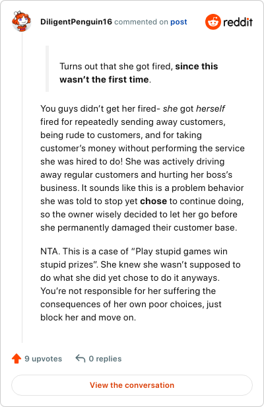Click the orange upvote arrow icon
This screenshot has height=407, width=264.
click(16, 359)
